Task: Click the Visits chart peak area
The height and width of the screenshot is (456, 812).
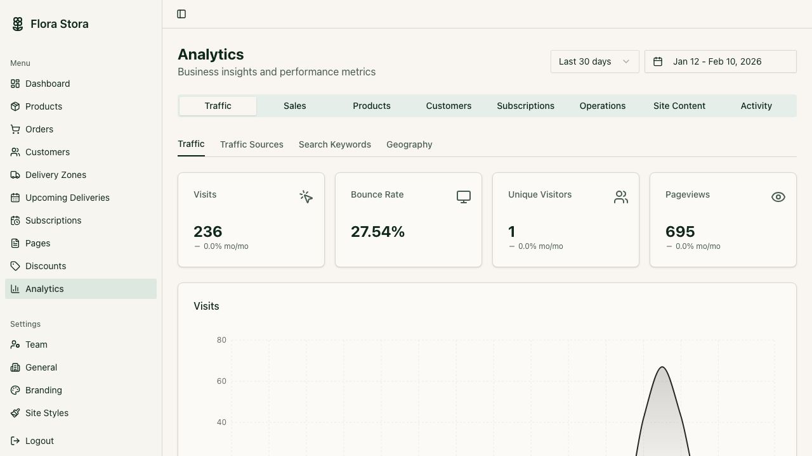Action: coord(663,412)
